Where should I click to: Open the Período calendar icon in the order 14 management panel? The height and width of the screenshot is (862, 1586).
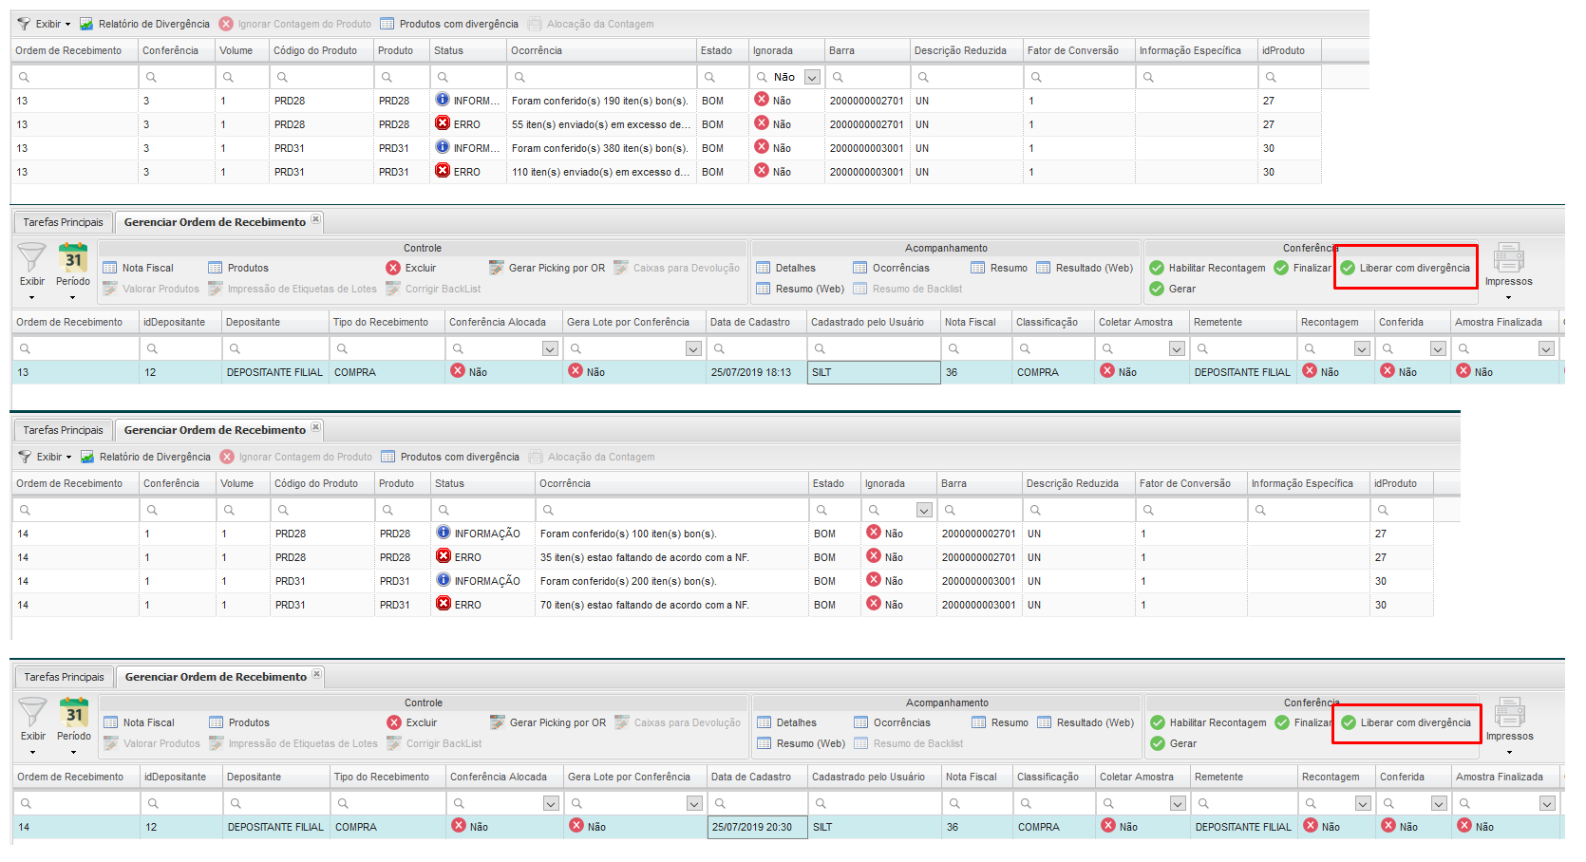(x=74, y=713)
